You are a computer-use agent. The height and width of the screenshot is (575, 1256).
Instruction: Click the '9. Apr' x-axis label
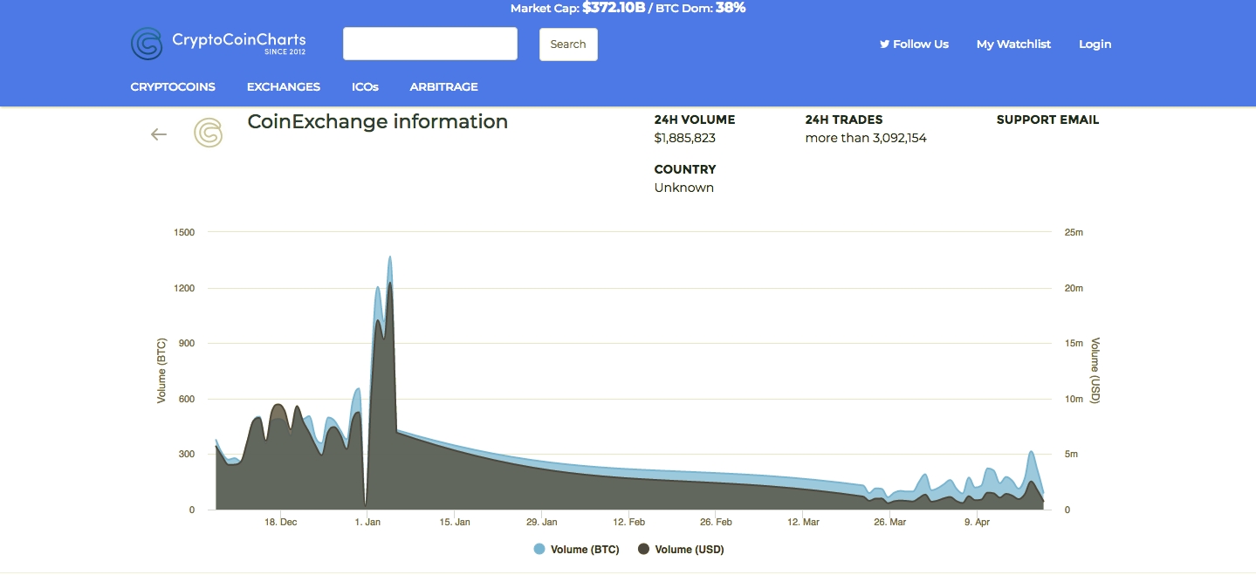(x=977, y=523)
